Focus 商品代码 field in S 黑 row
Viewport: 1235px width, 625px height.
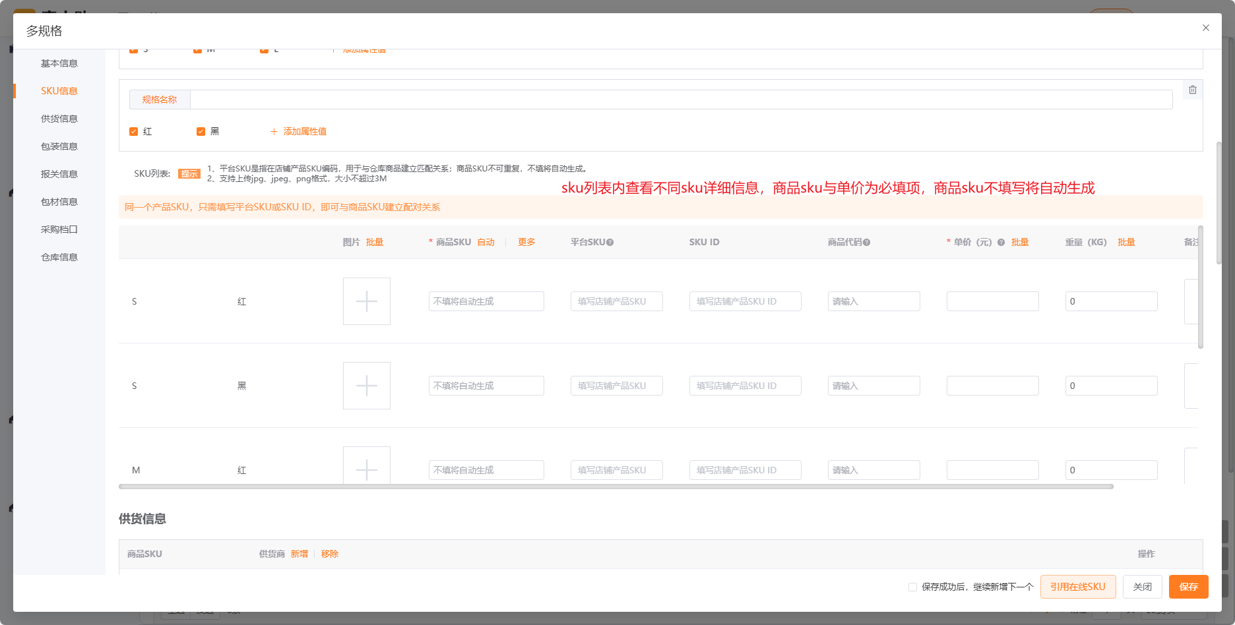(x=874, y=386)
